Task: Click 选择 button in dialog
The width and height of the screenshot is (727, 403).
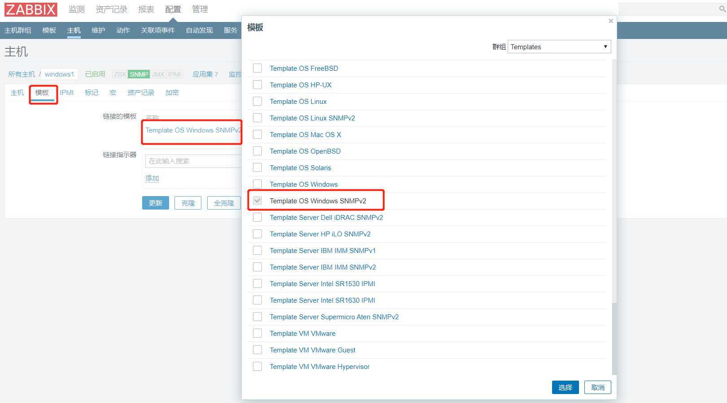Action: click(566, 387)
